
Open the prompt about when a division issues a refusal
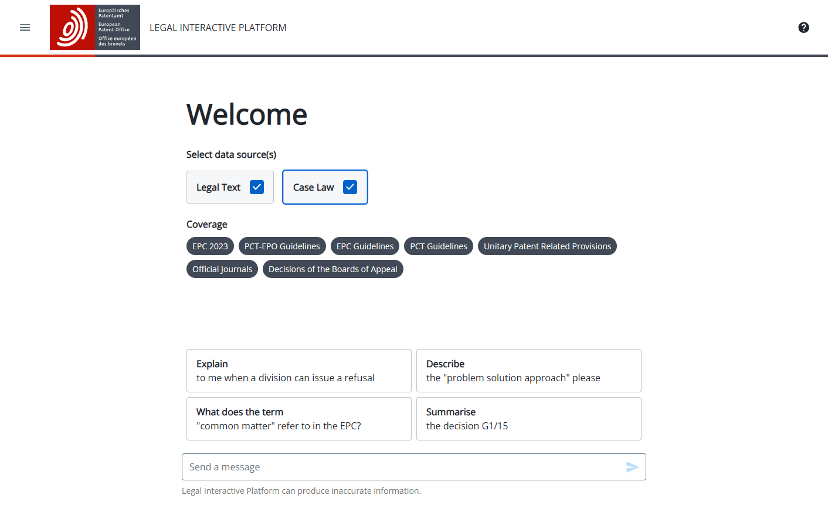coord(298,370)
